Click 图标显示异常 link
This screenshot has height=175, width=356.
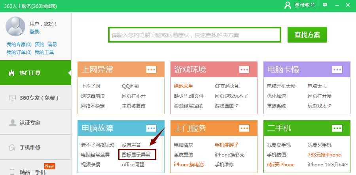tap(136, 155)
